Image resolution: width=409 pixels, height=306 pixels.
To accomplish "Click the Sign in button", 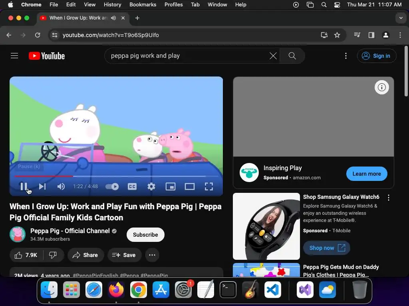I will pyautogui.click(x=376, y=56).
